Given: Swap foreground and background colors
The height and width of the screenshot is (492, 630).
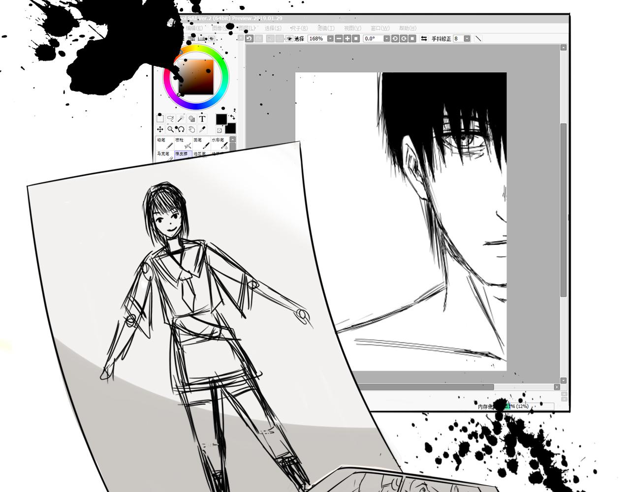Looking at the screenshot, I should tap(232, 117).
